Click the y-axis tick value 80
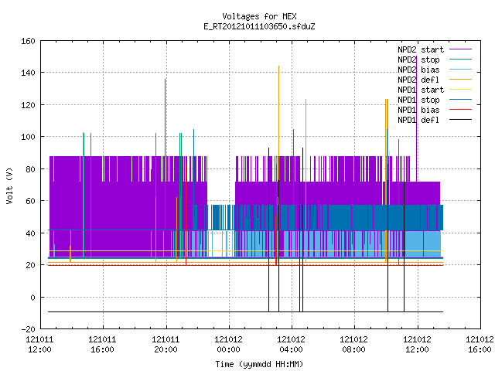The height and width of the screenshot is (371, 495). pyautogui.click(x=30, y=169)
